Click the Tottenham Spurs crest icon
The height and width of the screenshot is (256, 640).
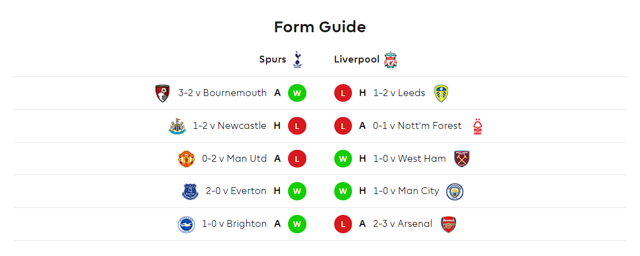[x=298, y=59]
